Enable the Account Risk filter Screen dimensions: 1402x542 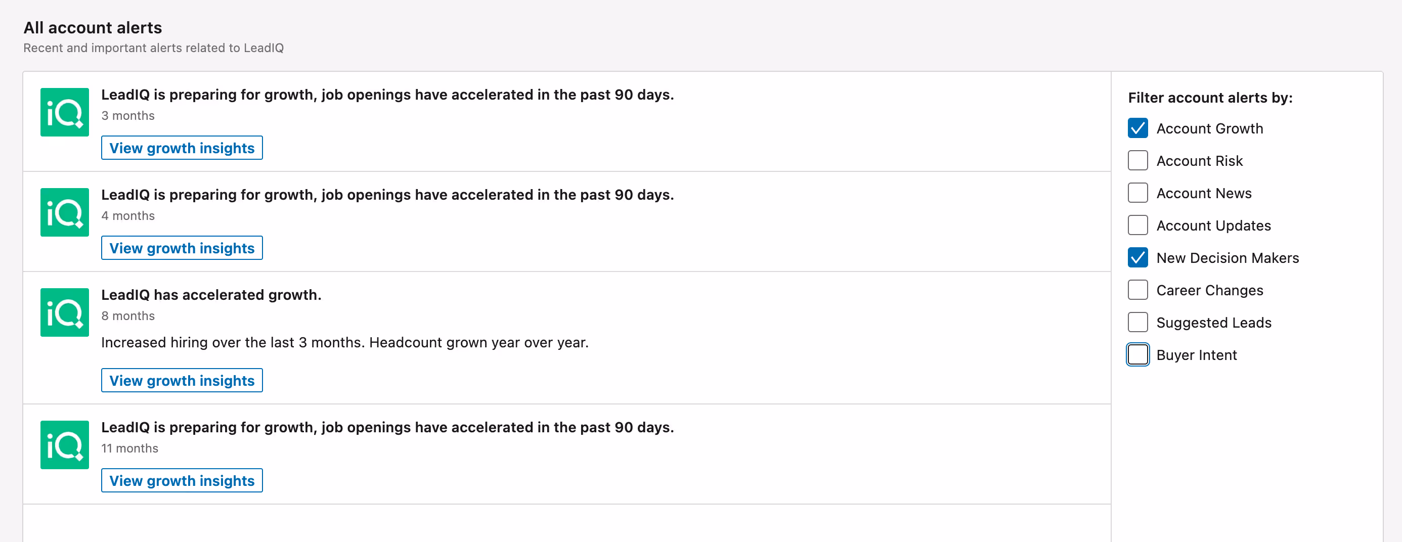[x=1137, y=161]
